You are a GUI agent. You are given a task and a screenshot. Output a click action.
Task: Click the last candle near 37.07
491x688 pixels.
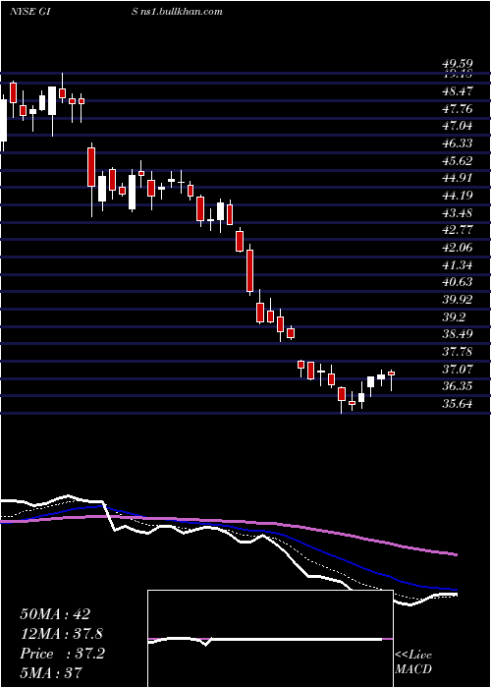click(x=392, y=373)
